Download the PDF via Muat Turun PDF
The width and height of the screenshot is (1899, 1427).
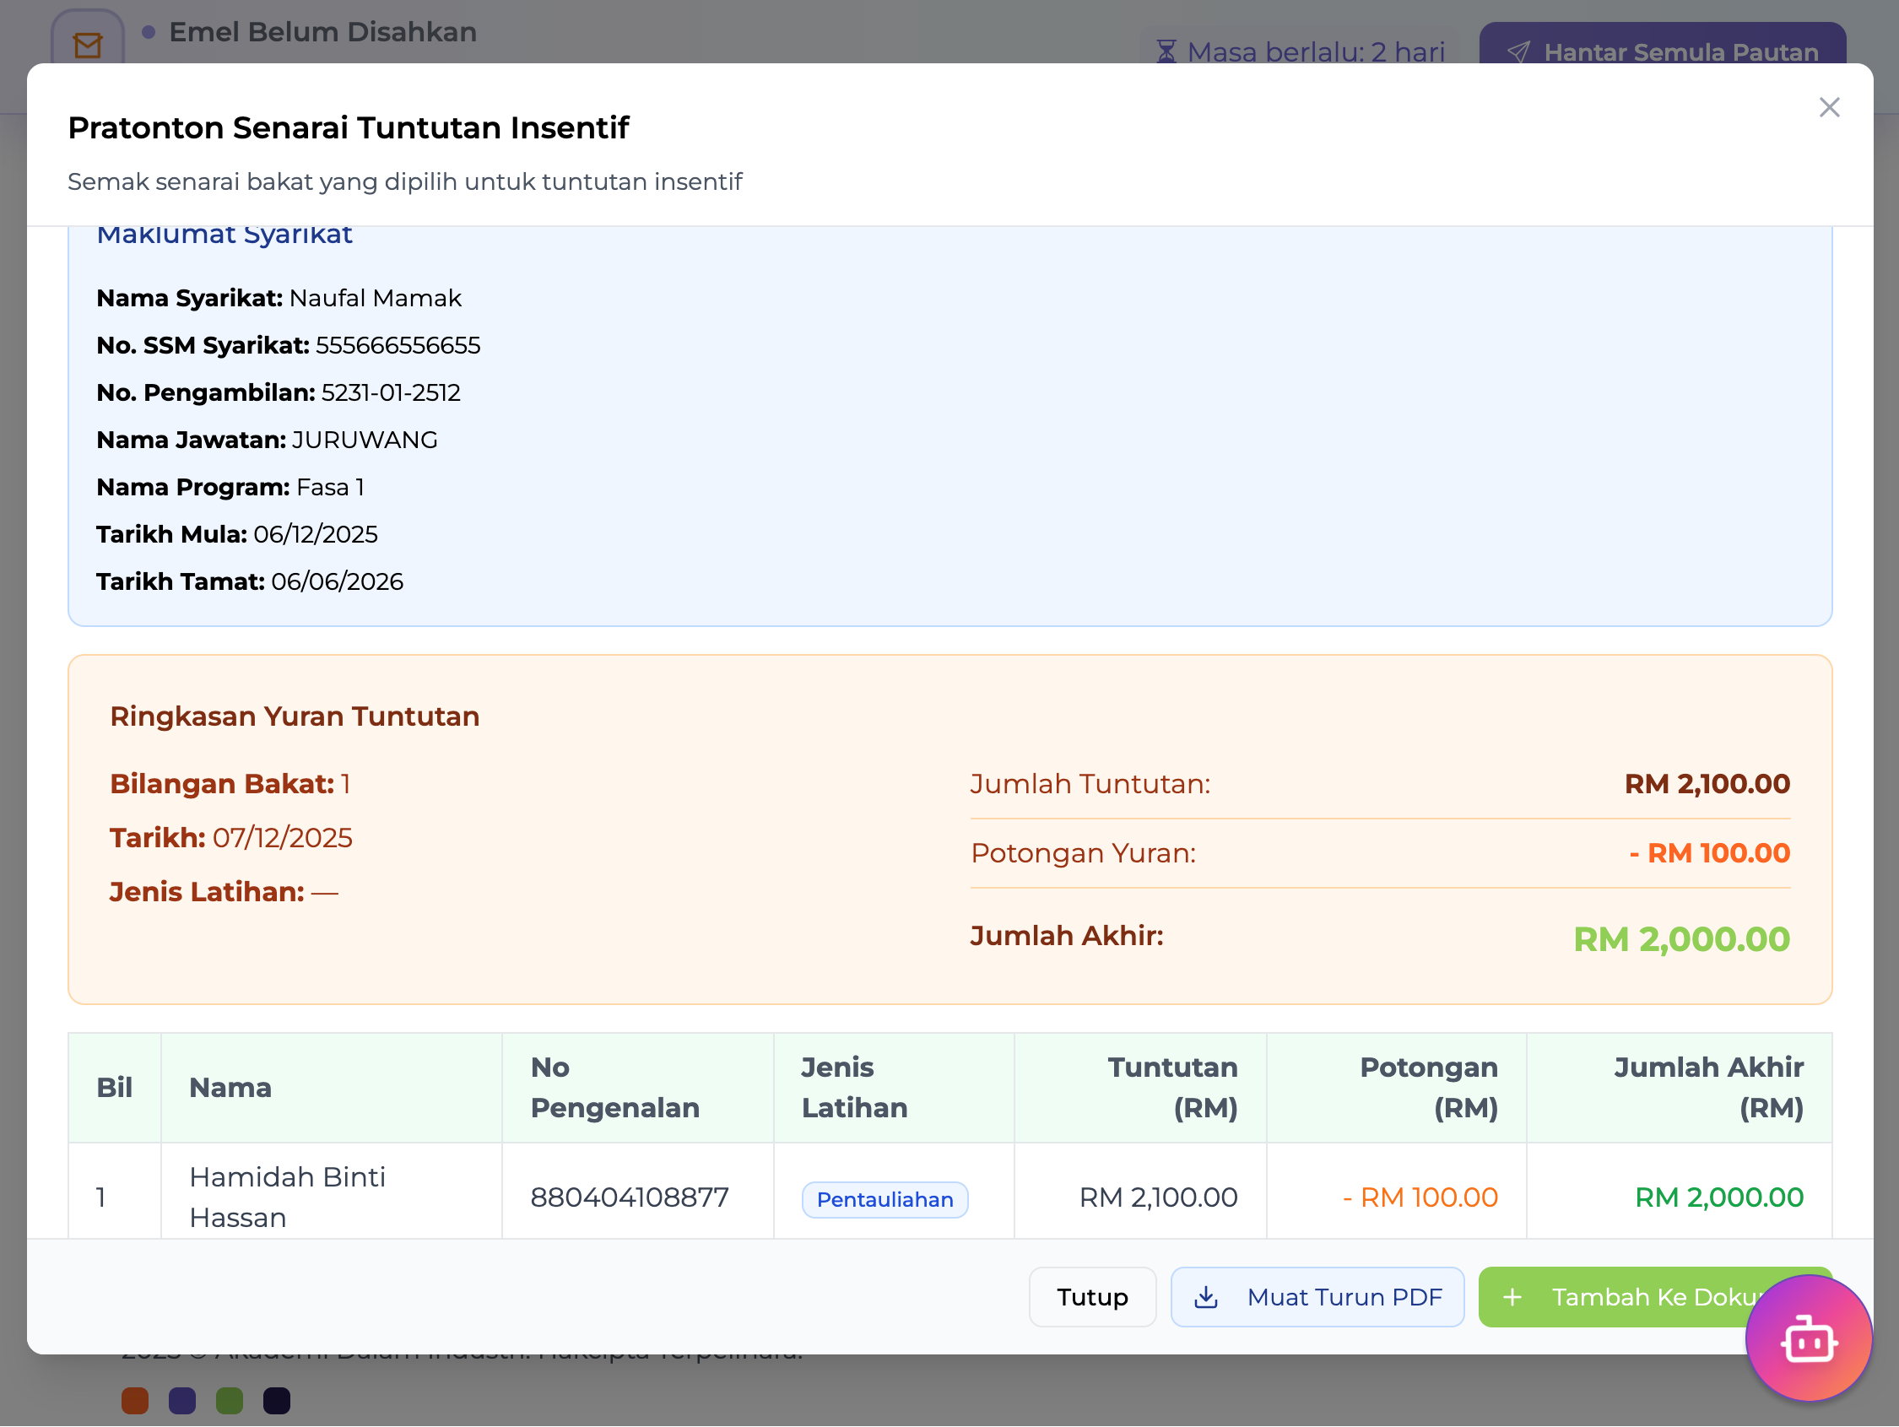[x=1317, y=1297]
